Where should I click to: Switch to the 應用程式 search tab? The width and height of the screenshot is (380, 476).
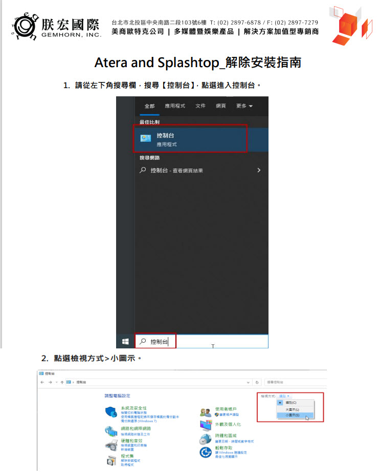(x=174, y=106)
